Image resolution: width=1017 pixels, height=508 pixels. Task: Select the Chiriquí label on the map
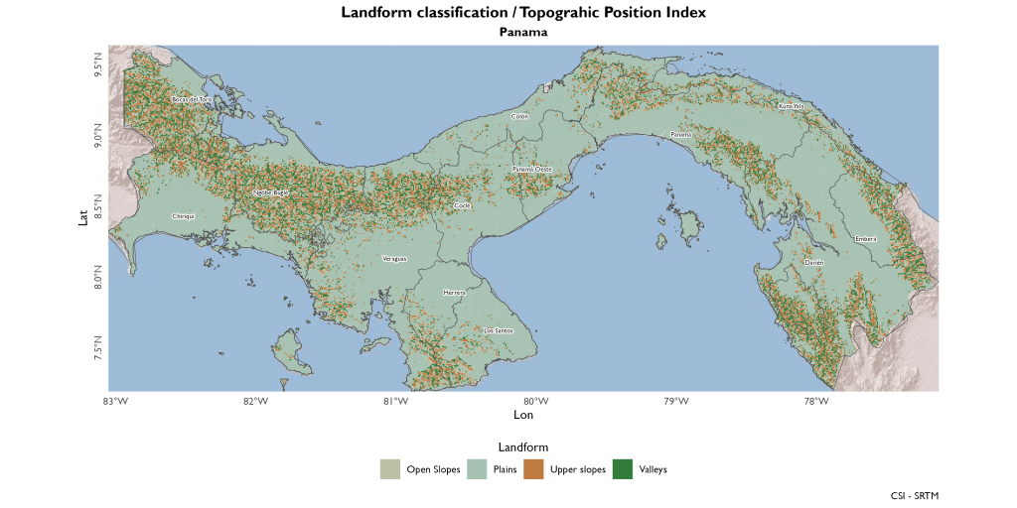183,215
